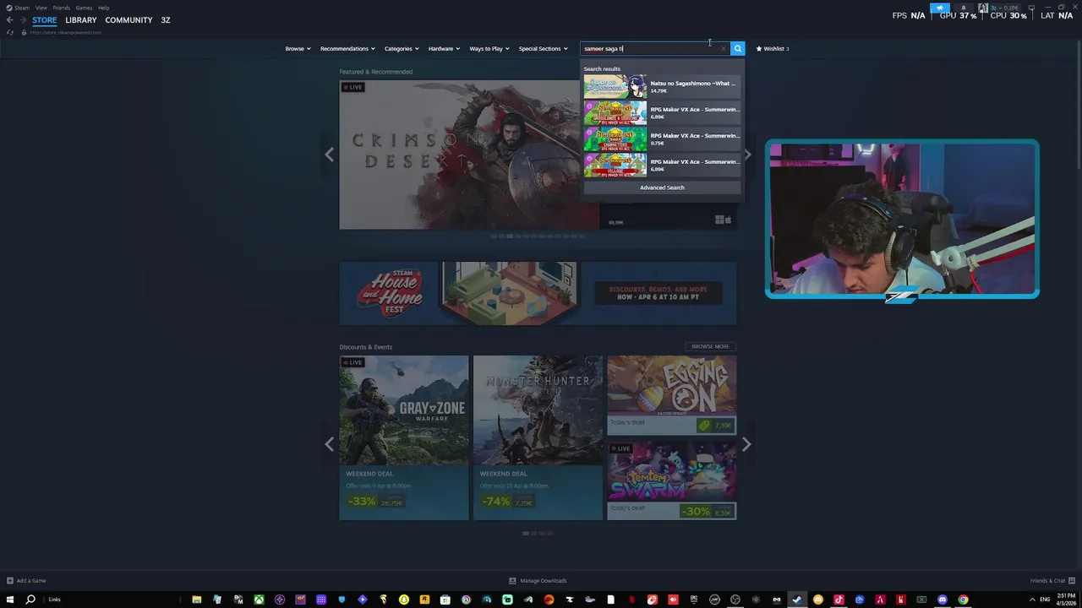Open the Friends menu

[61, 8]
